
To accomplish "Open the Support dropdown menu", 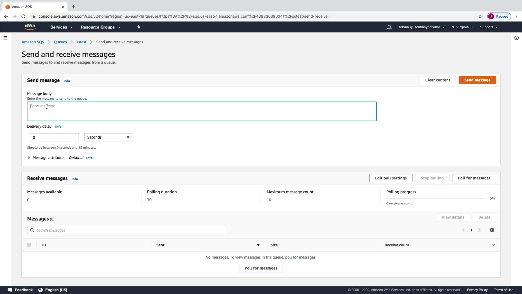I will [x=489, y=27].
